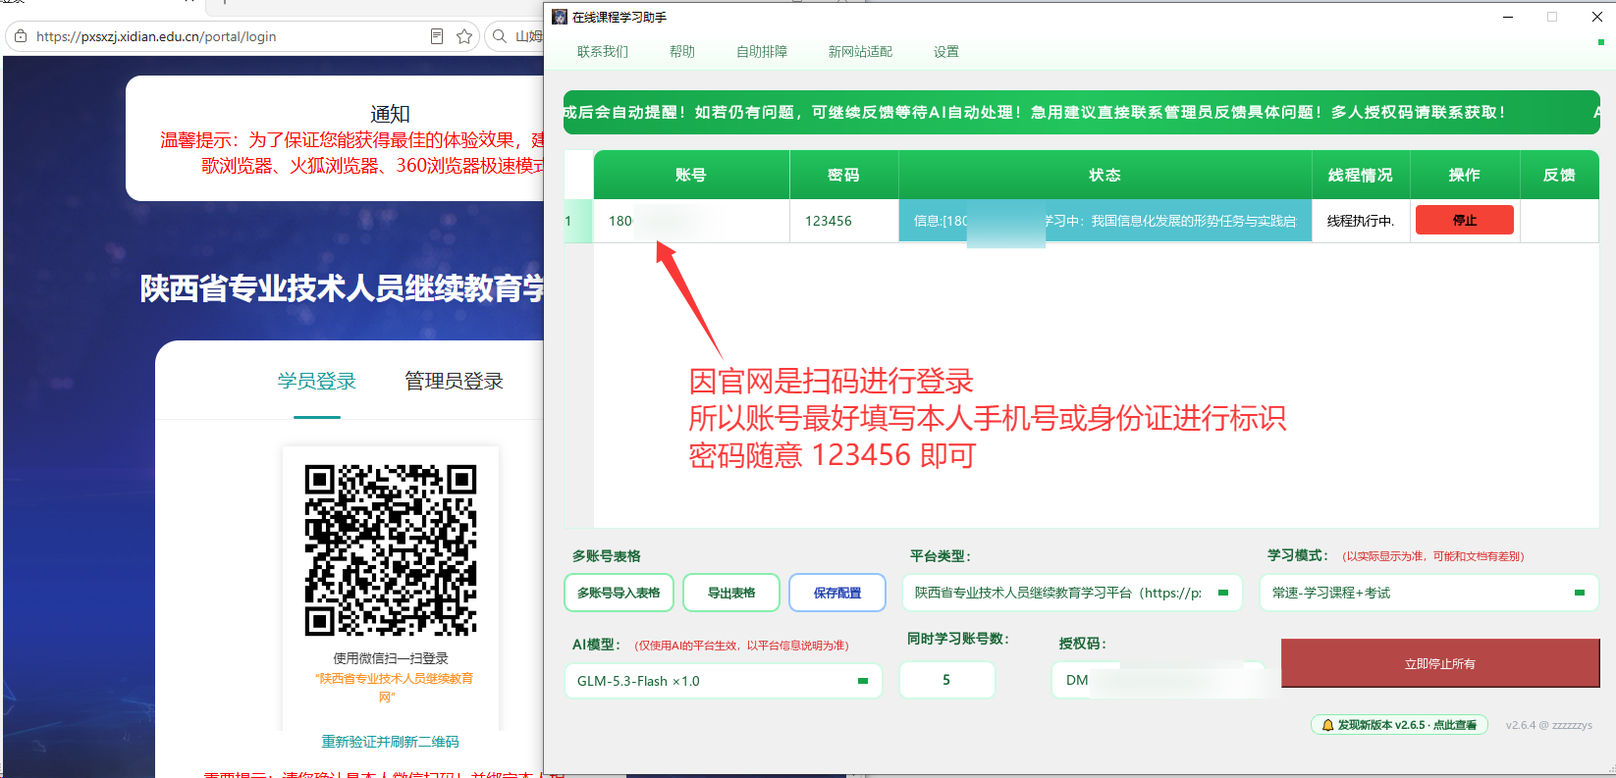The width and height of the screenshot is (1616, 778).
Task: Click the 操作 column header
Action: [1464, 175]
